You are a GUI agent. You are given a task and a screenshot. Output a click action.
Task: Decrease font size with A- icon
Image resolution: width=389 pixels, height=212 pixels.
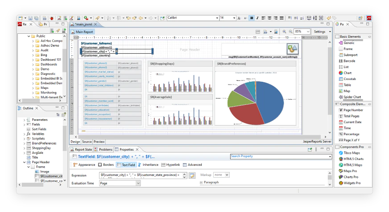[x=245, y=18]
